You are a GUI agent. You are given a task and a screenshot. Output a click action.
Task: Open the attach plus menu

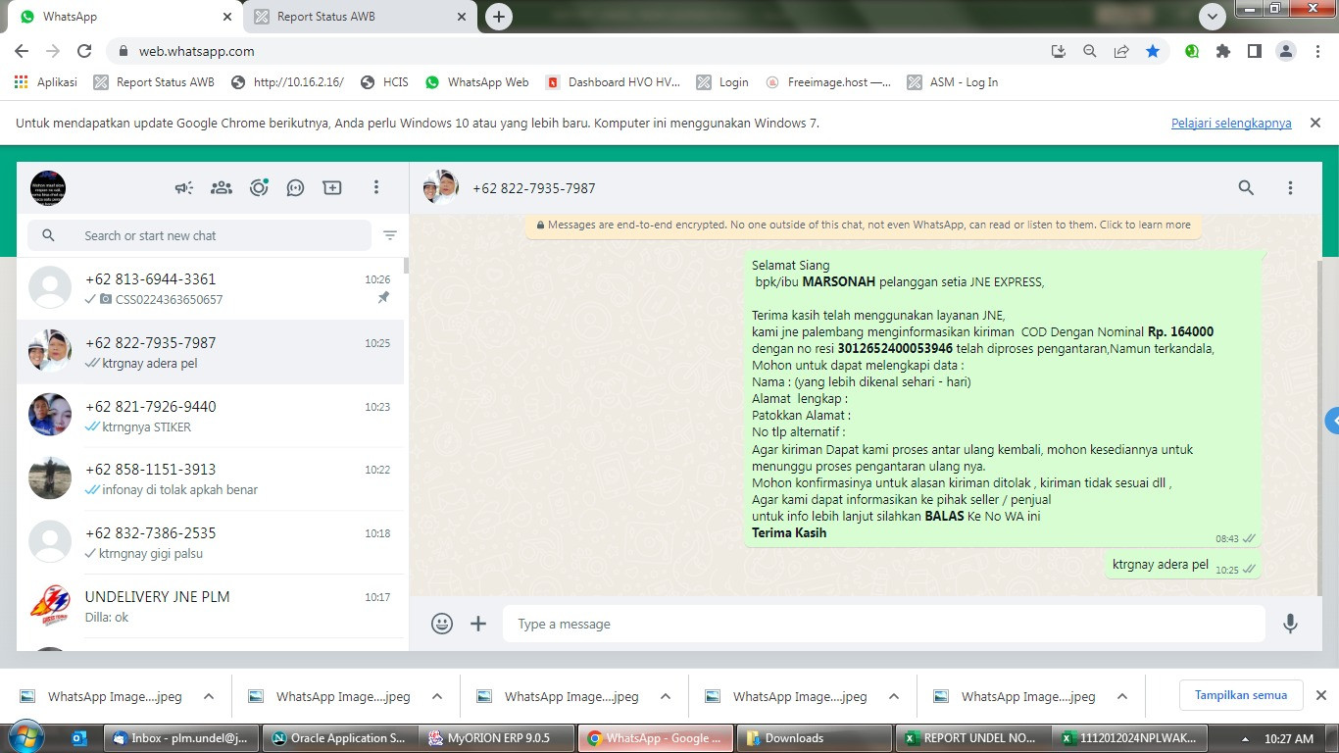[x=478, y=624]
